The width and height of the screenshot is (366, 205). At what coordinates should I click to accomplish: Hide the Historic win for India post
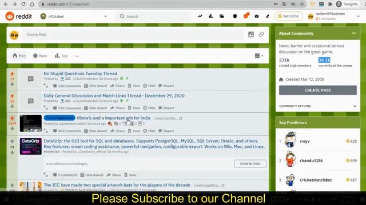tap(149, 131)
